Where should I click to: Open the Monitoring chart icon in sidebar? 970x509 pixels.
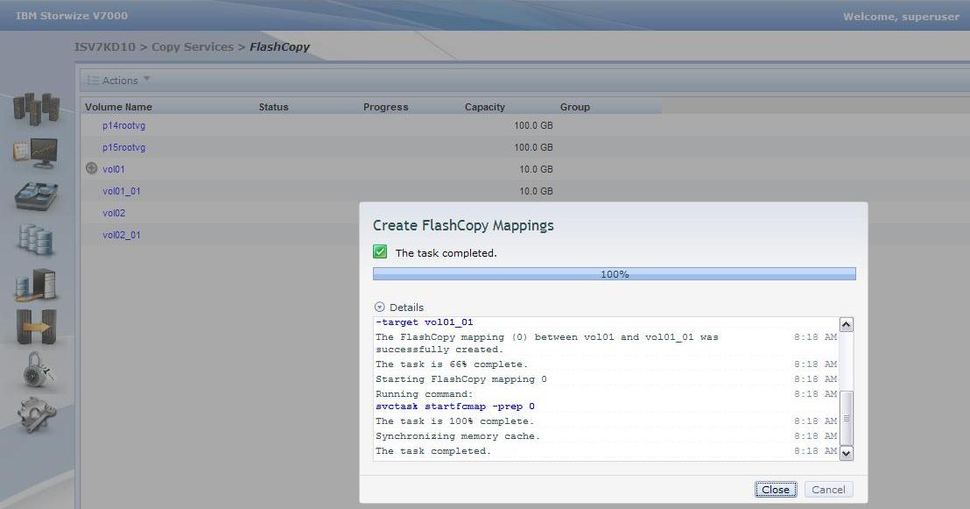(x=35, y=152)
